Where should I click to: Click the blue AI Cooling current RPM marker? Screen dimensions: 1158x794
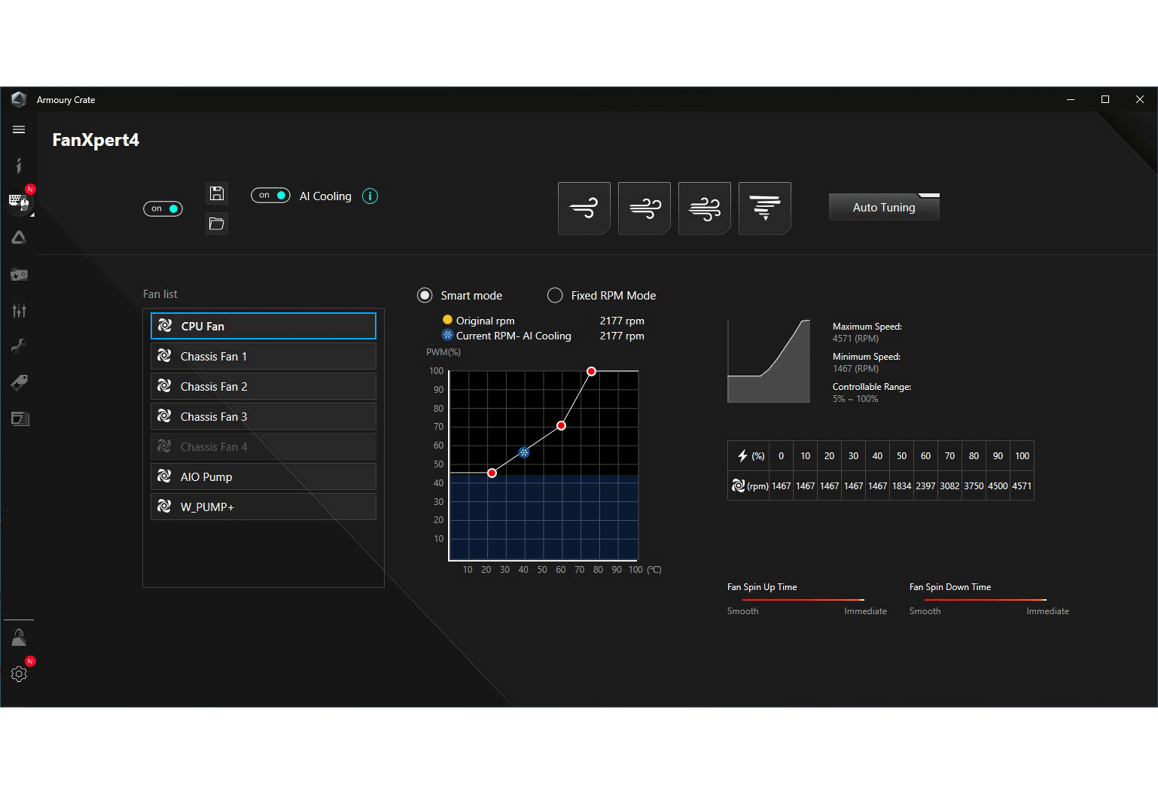click(x=524, y=452)
